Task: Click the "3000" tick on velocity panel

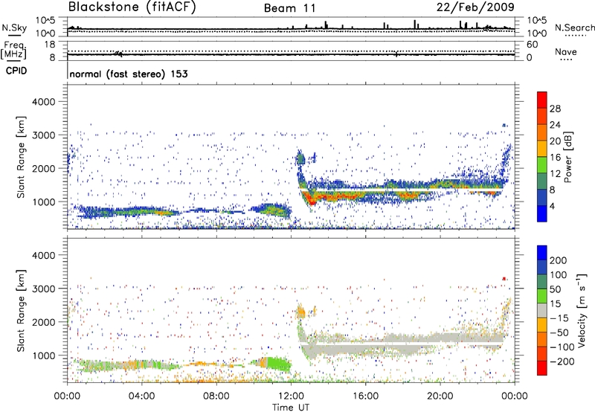Action: pos(43,289)
